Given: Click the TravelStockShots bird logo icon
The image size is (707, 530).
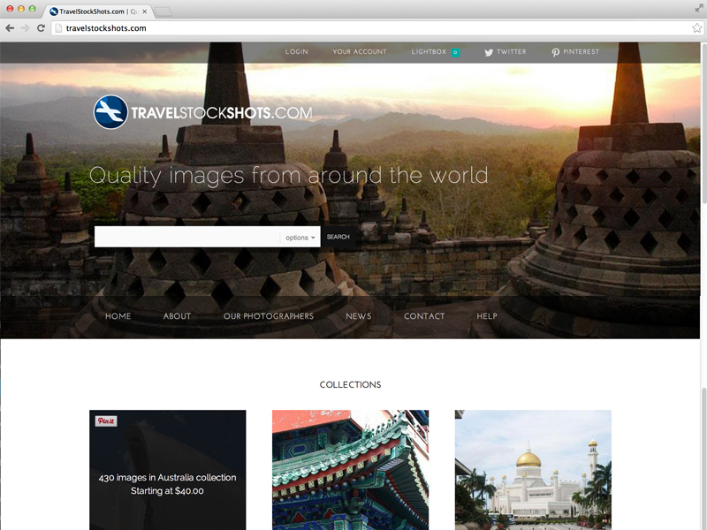Looking at the screenshot, I should 110,112.
